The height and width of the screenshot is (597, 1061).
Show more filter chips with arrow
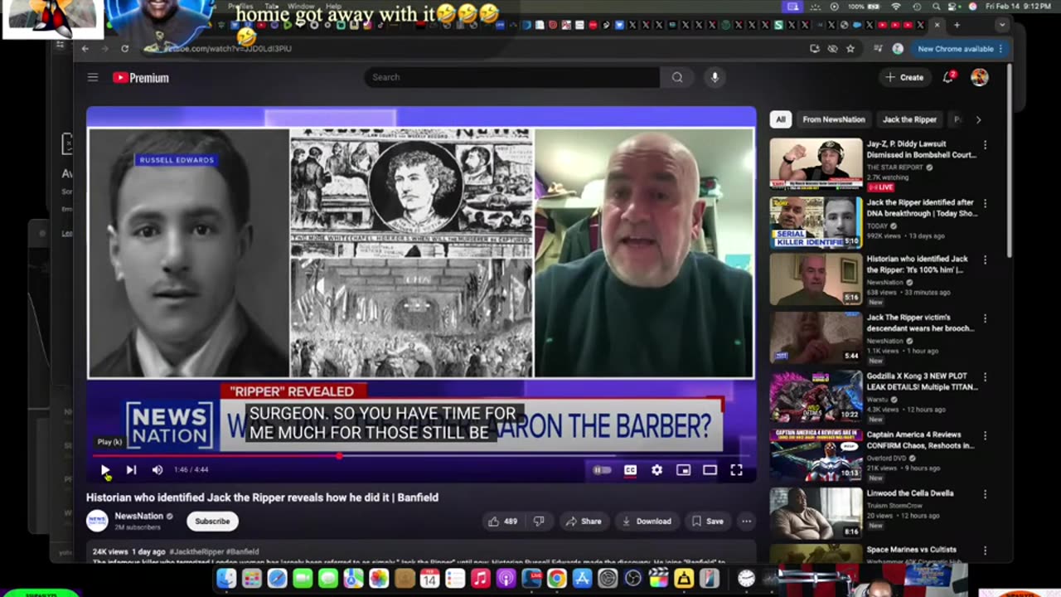[978, 119]
